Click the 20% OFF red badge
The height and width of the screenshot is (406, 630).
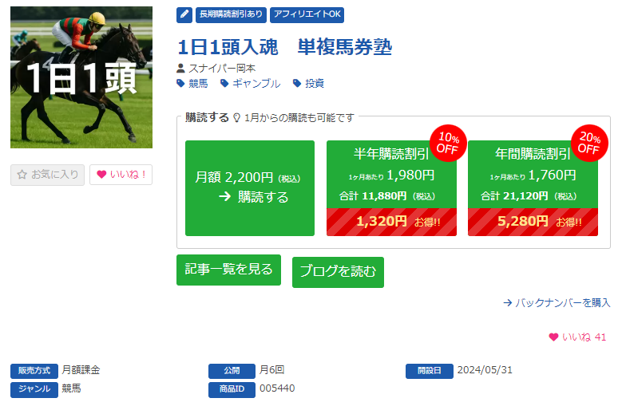(x=589, y=142)
